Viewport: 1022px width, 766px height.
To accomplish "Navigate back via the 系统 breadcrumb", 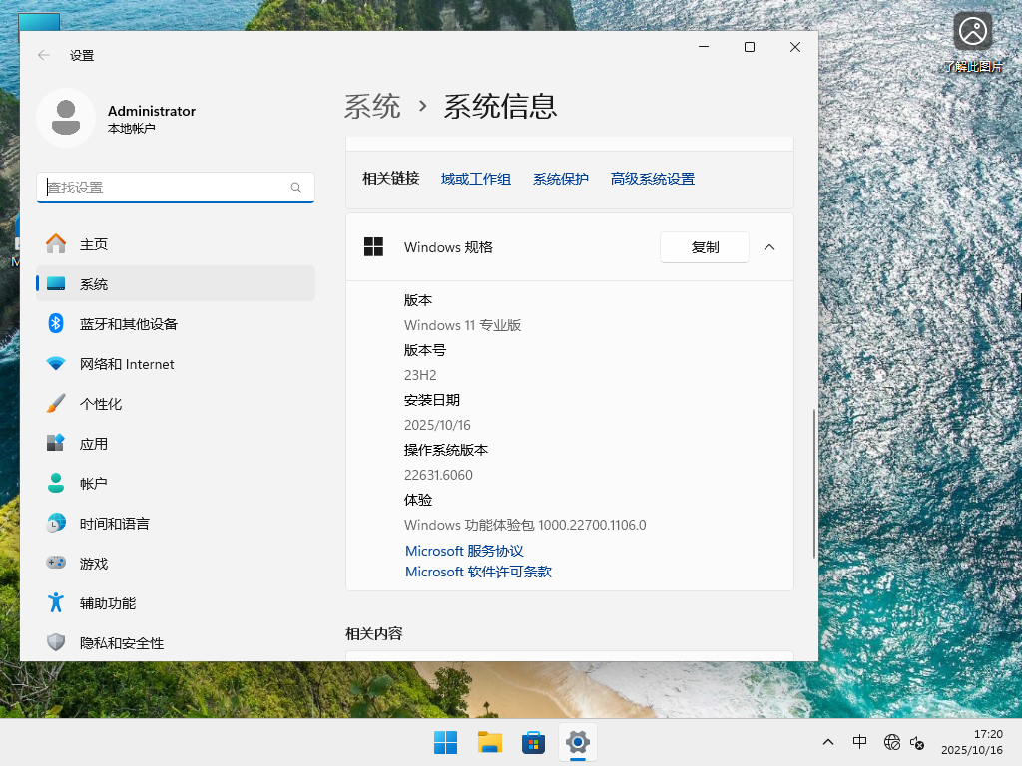I will (372, 106).
